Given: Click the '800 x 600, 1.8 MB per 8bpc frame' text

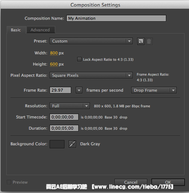Looking at the screenshot, I should [x=122, y=106].
